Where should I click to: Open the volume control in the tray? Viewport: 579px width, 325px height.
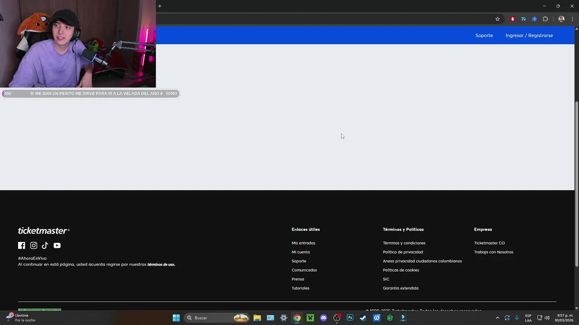pyautogui.click(x=547, y=318)
